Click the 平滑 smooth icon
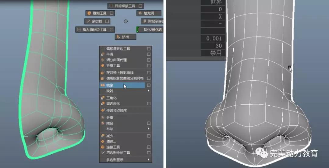Viewport: 329px width, 168px height. click(x=103, y=54)
